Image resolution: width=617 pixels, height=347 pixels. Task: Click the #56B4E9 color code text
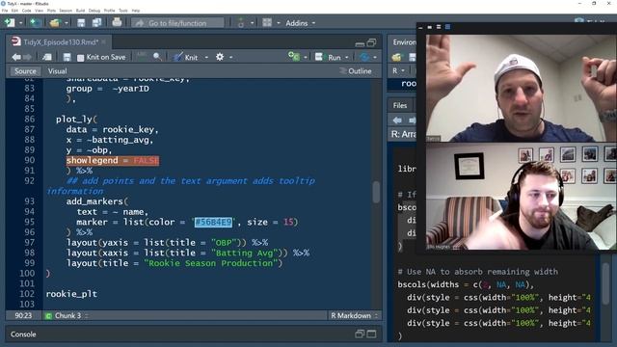point(213,223)
